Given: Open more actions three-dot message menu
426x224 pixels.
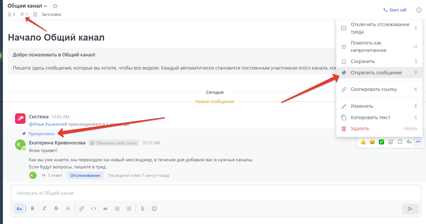Looking at the screenshot, I should pyautogui.click(x=418, y=142).
